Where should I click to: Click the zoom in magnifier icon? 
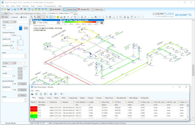[x=35, y=17]
